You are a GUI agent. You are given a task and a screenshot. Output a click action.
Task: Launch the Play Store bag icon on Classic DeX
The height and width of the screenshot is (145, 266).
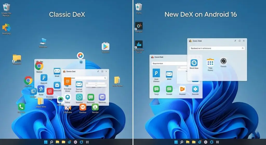pyautogui.click(x=105, y=46)
